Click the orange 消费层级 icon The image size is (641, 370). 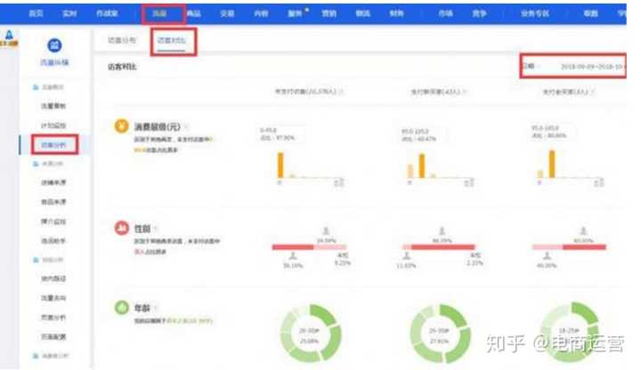121,126
